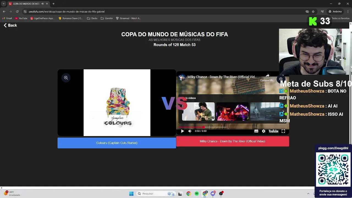Open Discord from the taskbar

click(x=213, y=194)
